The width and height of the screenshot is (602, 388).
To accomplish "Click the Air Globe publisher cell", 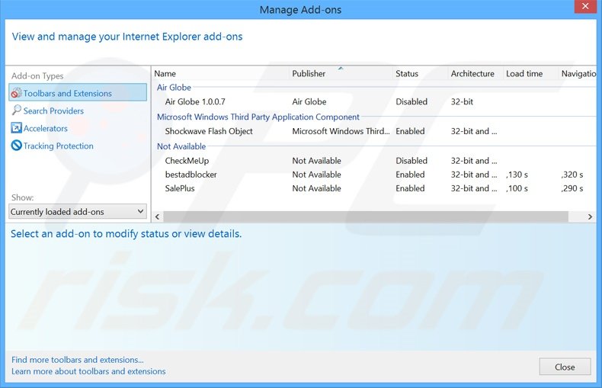I will 309,102.
